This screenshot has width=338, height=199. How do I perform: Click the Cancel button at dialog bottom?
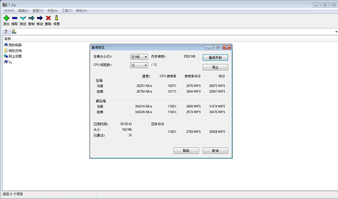215,150
